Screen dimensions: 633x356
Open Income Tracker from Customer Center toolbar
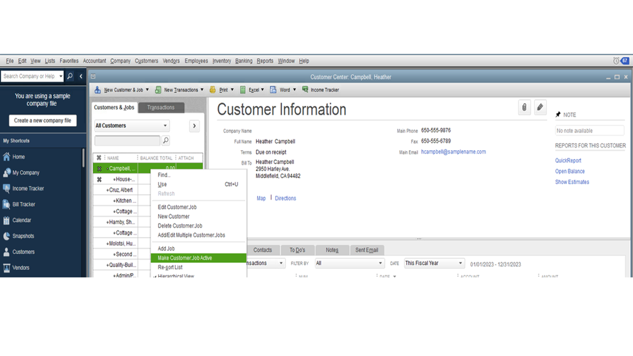click(x=321, y=89)
